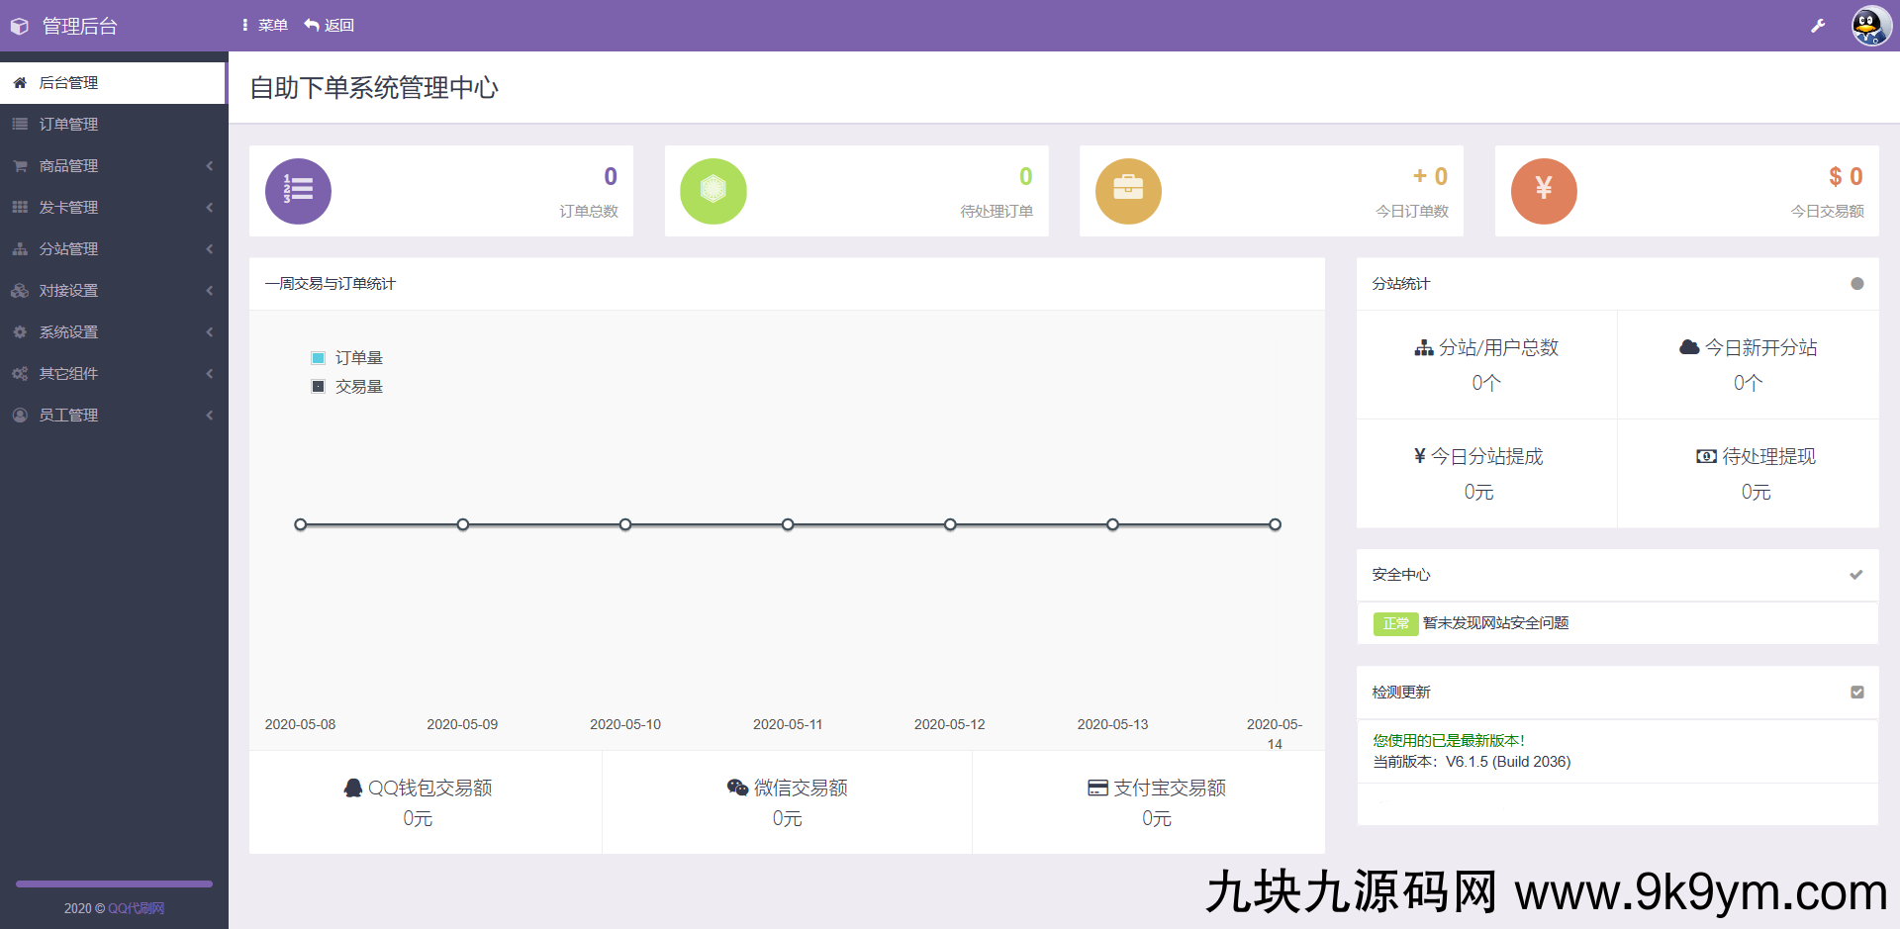This screenshot has width=1900, height=929.
Task: Select the 订单管理 sidebar icon
Action: click(20, 124)
